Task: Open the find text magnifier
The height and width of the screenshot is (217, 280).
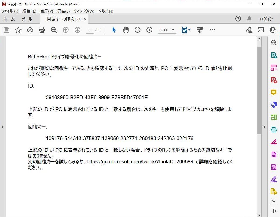Action: 54,30
